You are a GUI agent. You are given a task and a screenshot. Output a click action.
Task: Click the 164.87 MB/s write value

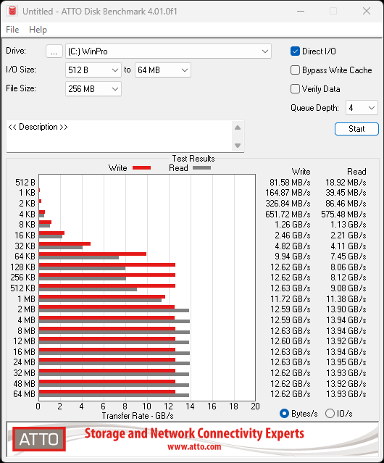pos(288,193)
